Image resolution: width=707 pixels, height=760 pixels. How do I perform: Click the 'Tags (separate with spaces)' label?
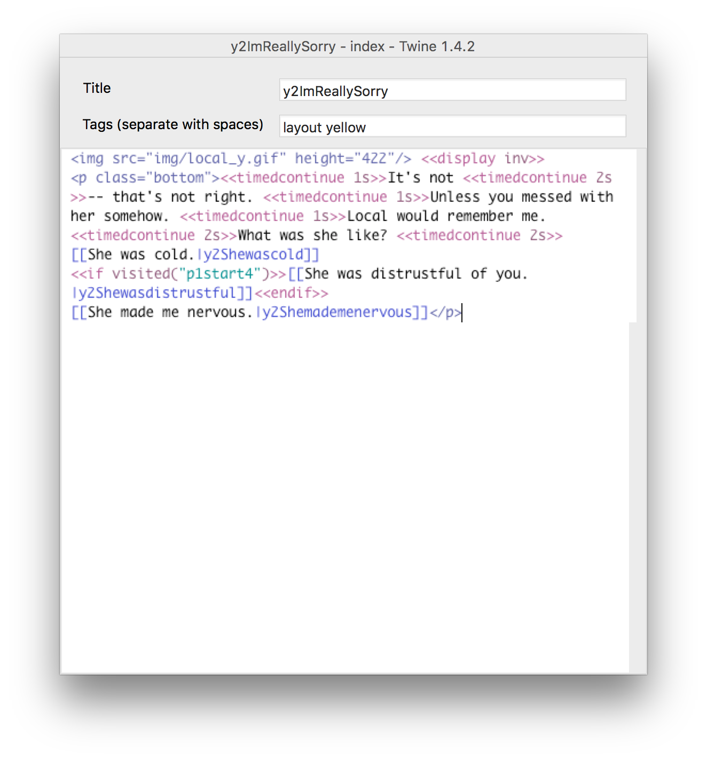[x=172, y=124]
